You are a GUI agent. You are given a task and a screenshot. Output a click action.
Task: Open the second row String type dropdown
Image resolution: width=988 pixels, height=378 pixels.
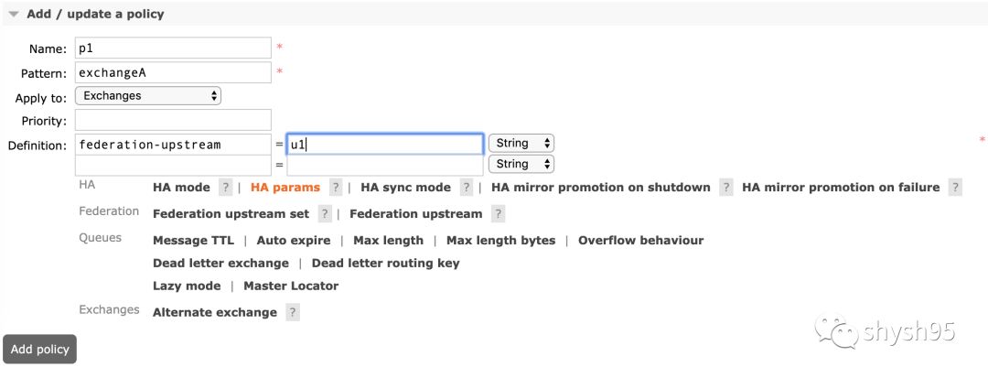[521, 164]
